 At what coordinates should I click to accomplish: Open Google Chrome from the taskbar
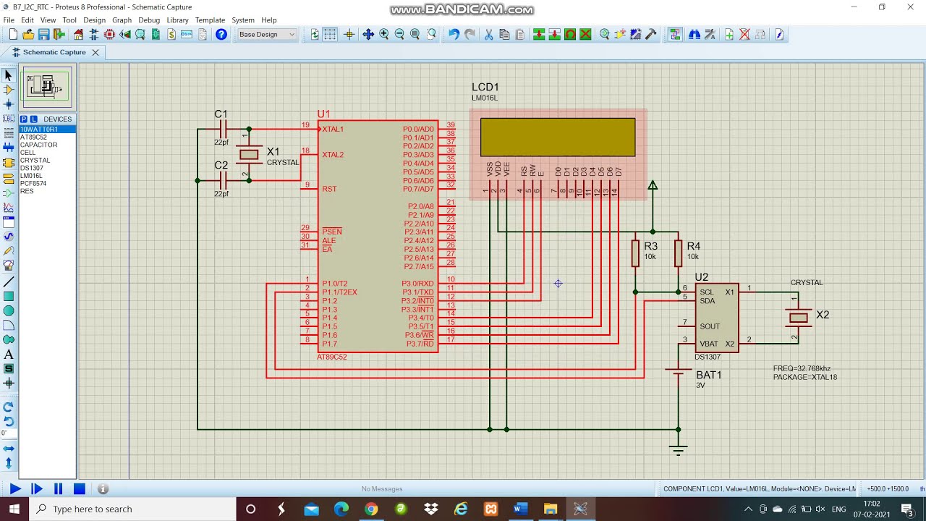pos(371,509)
